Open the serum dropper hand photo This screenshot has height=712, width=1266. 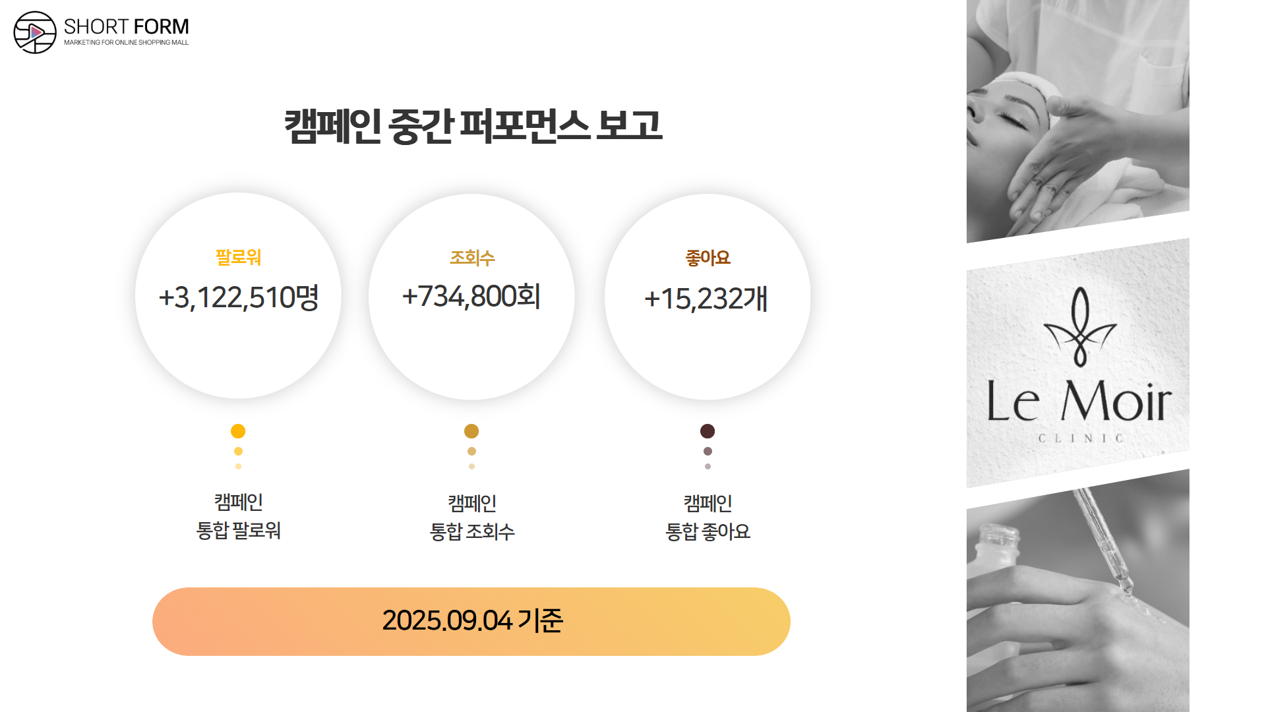point(1078,593)
